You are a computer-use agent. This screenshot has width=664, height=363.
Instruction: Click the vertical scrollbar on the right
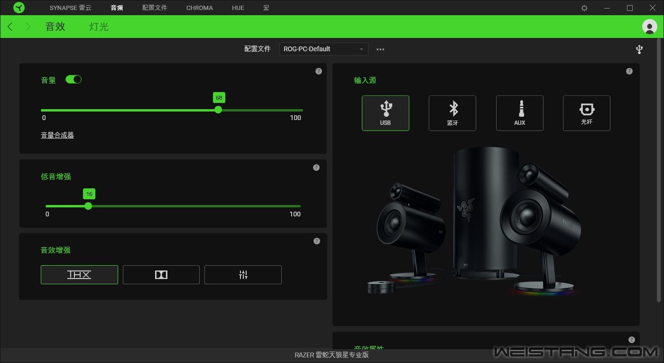(659, 171)
